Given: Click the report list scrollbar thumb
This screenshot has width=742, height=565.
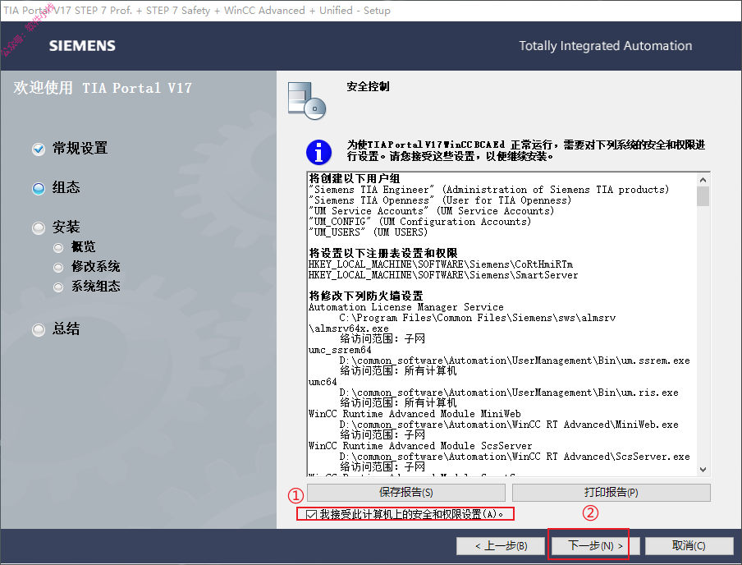Looking at the screenshot, I should click(703, 196).
